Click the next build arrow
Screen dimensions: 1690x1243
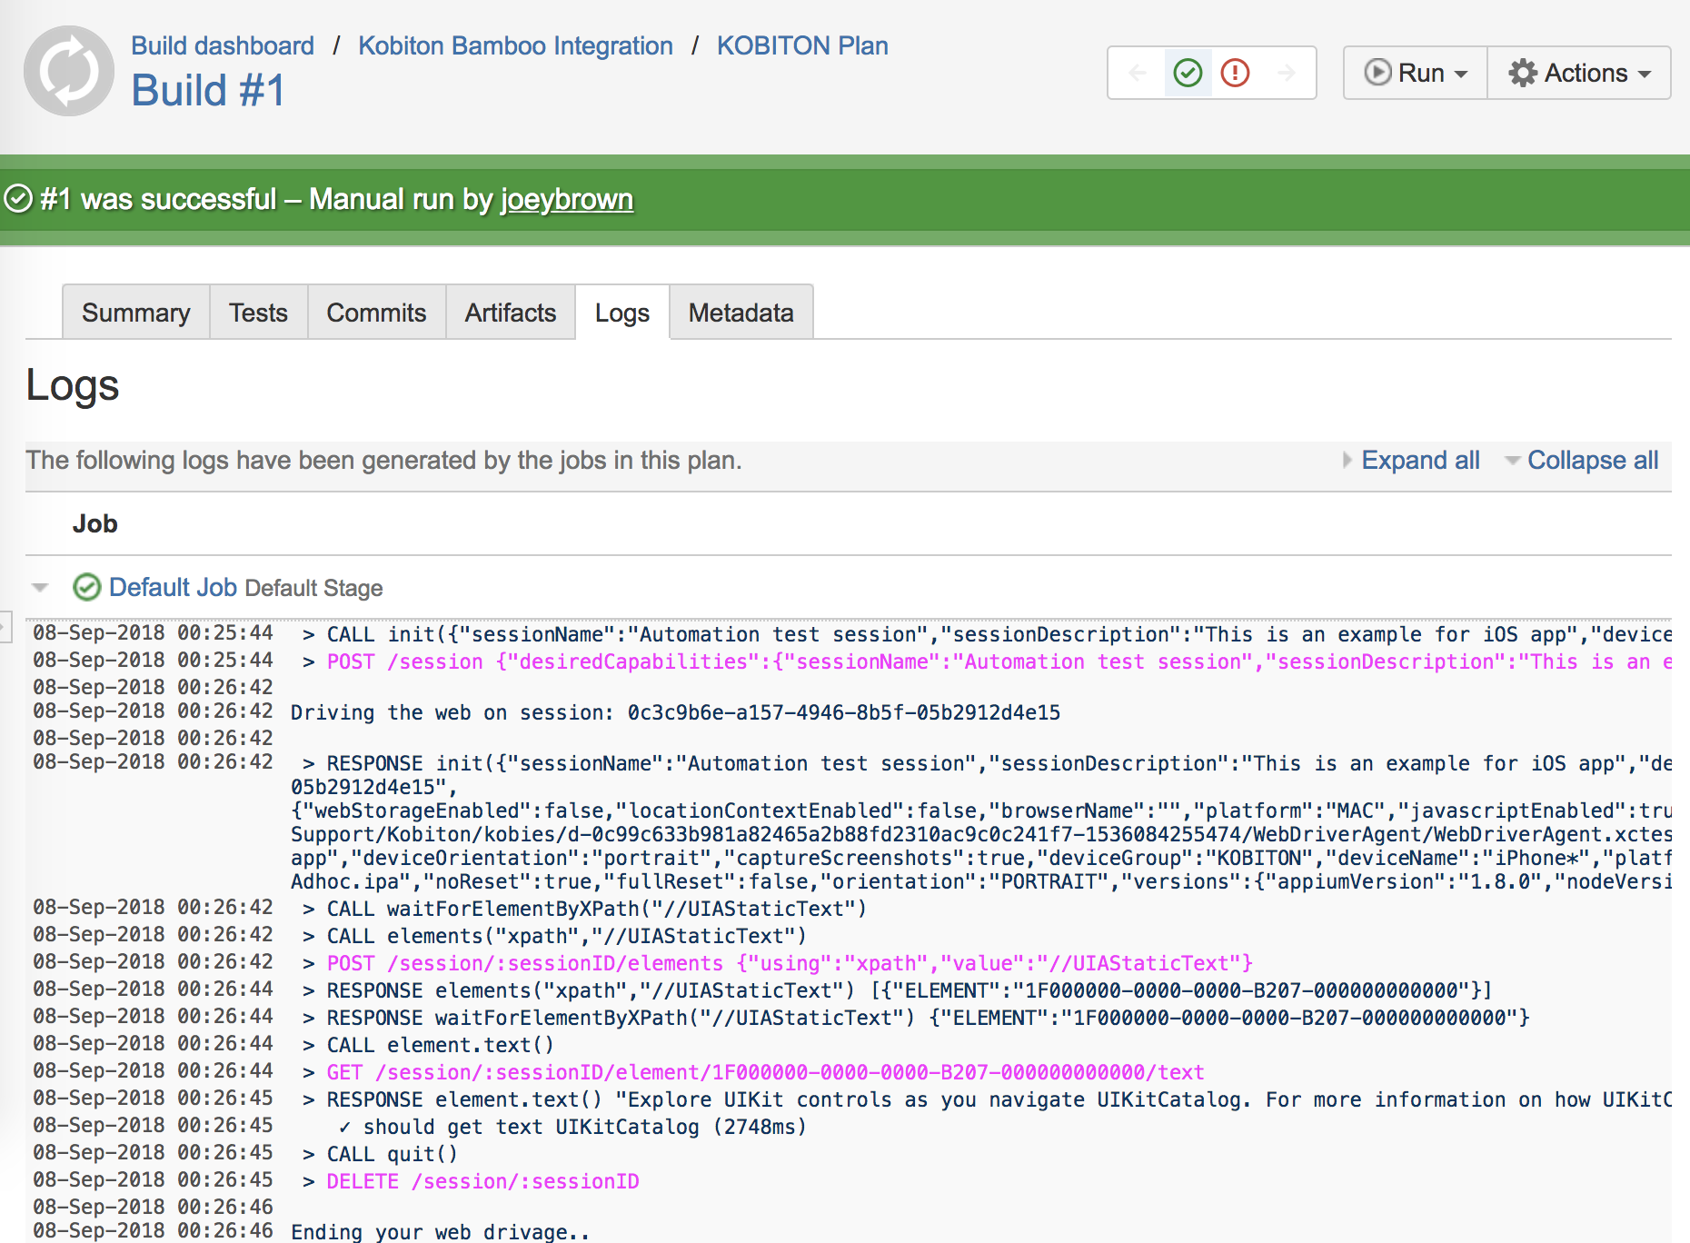(x=1286, y=73)
